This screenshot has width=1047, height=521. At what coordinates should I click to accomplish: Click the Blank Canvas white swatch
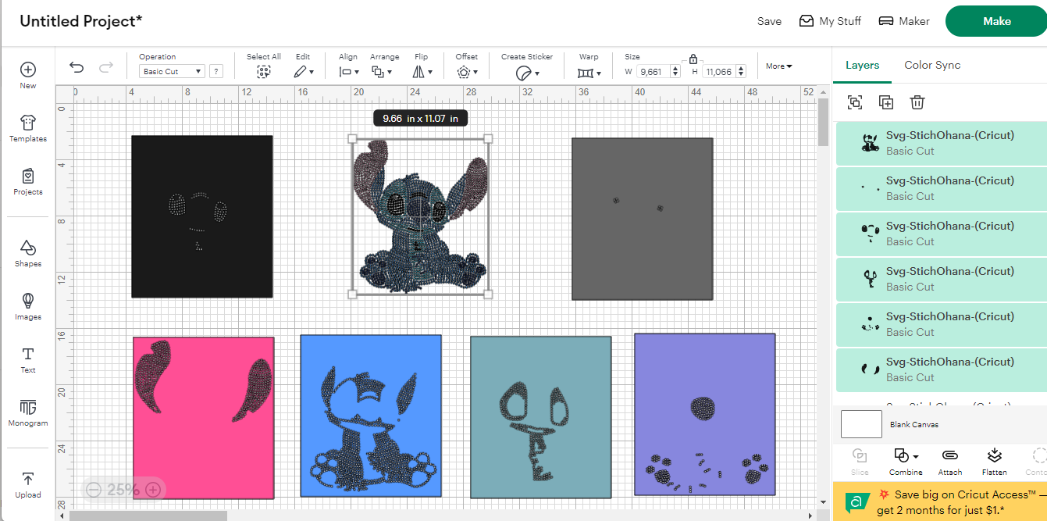pos(861,425)
